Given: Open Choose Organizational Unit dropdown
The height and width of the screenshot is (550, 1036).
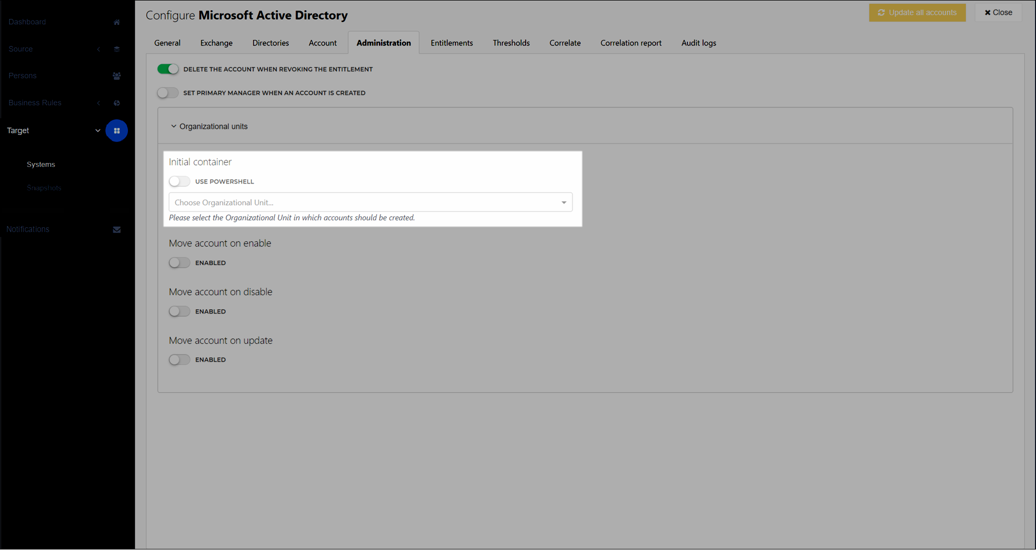Looking at the screenshot, I should pyautogui.click(x=371, y=202).
